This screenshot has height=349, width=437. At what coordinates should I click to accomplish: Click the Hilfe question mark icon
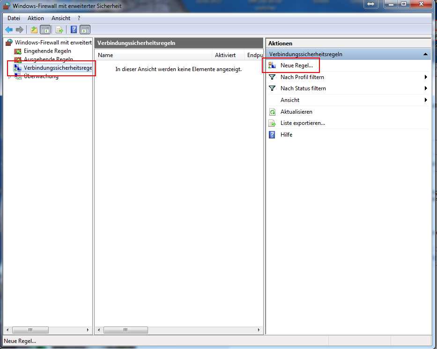point(272,135)
